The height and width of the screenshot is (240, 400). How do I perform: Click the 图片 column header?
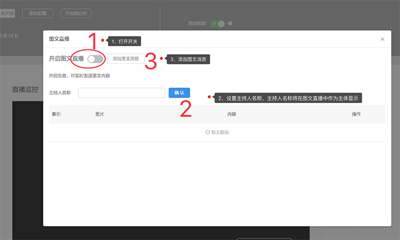[99, 114]
